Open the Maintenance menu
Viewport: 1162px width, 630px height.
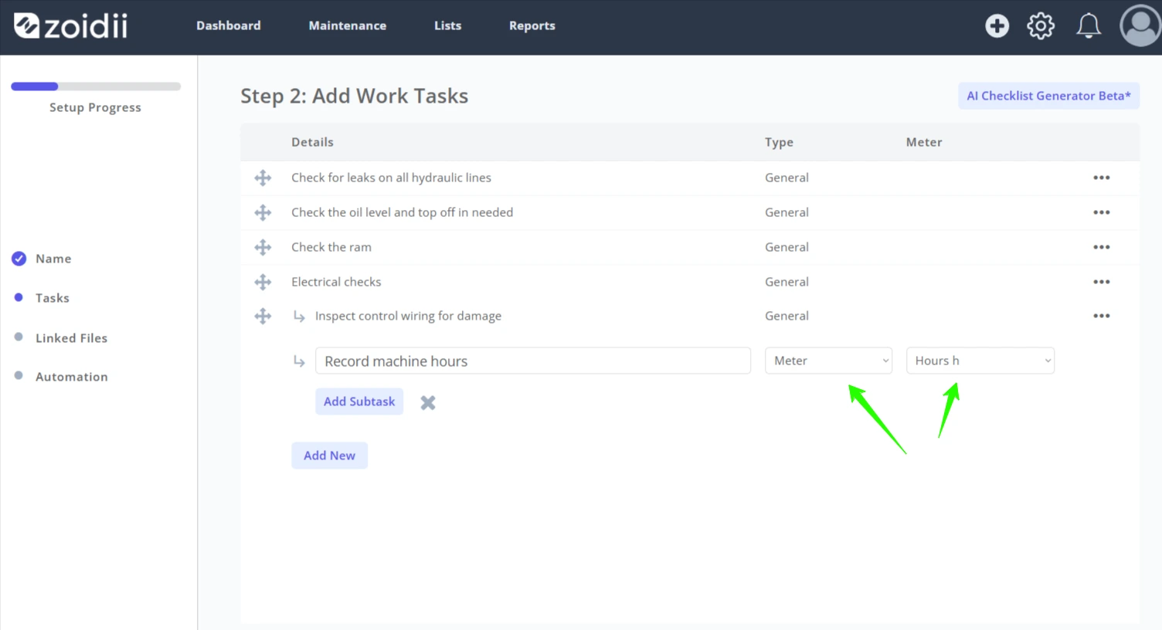tap(348, 25)
